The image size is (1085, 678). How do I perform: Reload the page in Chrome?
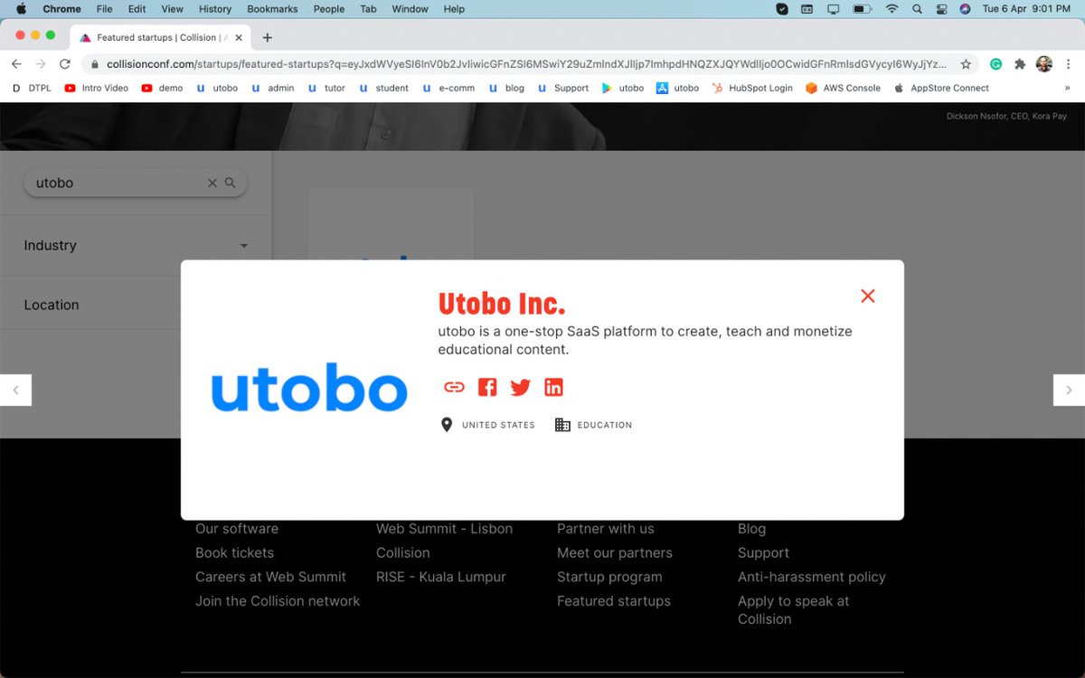65,64
